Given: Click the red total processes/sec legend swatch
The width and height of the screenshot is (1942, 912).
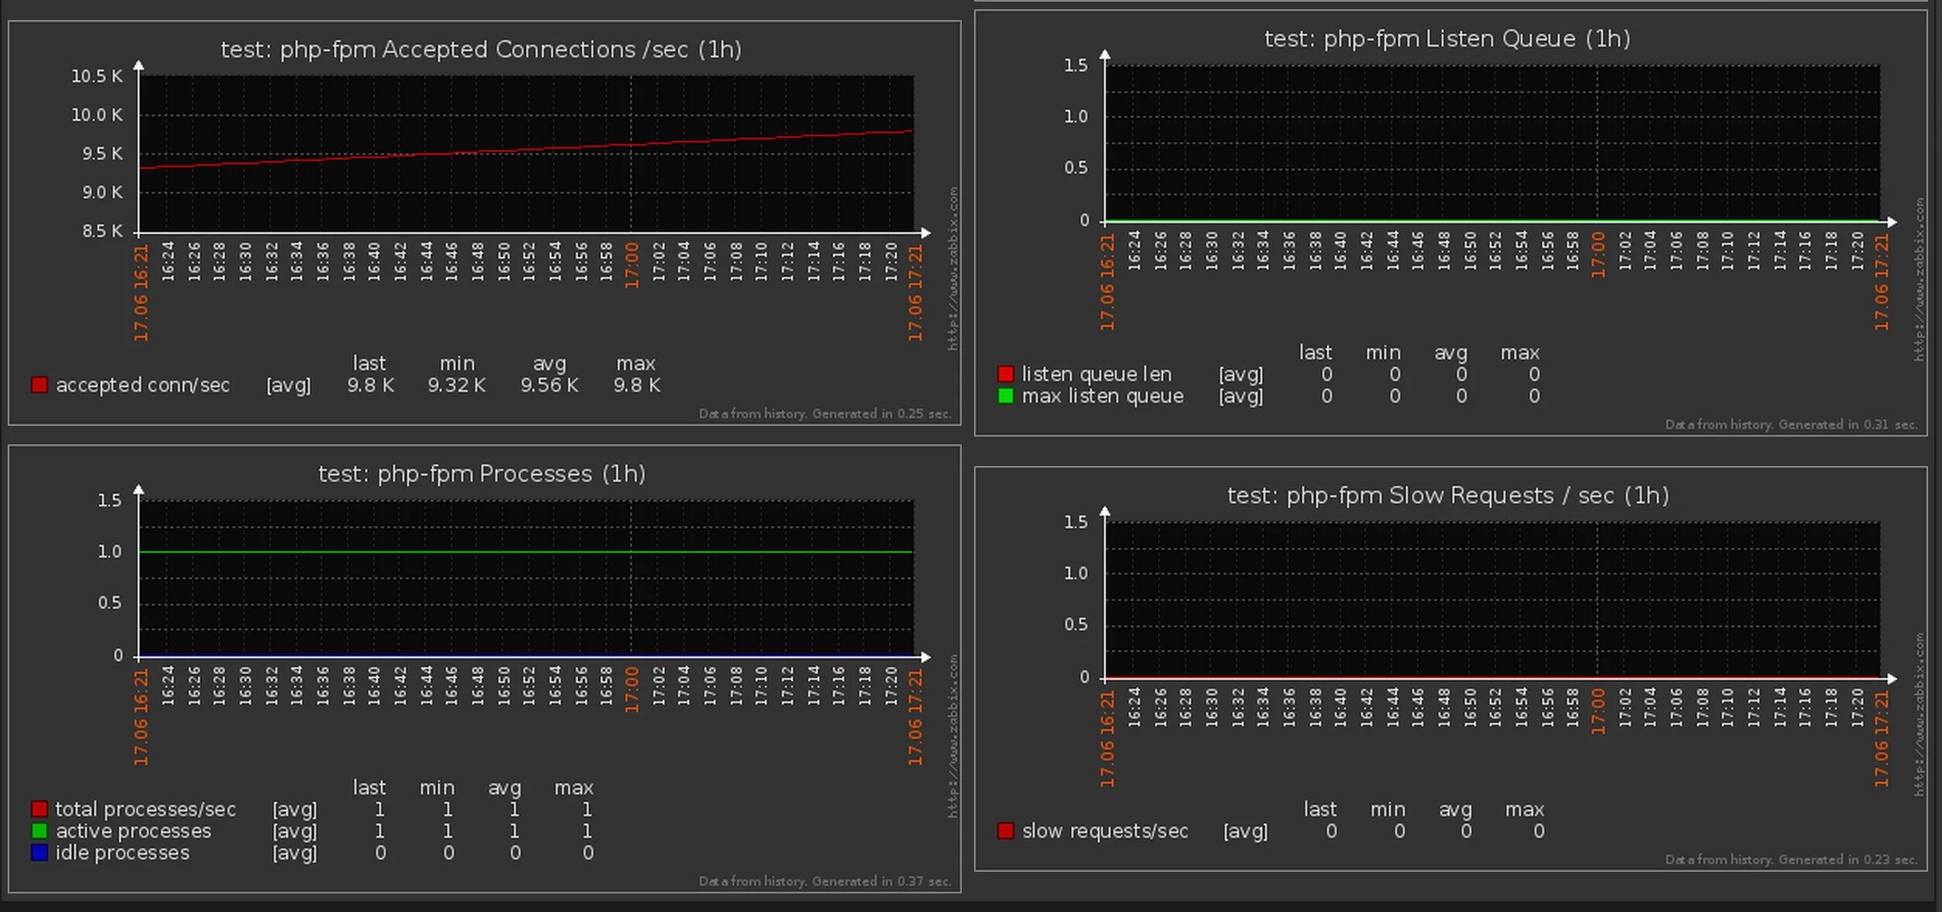Looking at the screenshot, I should 39,809.
